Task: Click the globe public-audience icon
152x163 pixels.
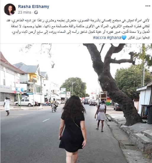Action: click(36, 12)
